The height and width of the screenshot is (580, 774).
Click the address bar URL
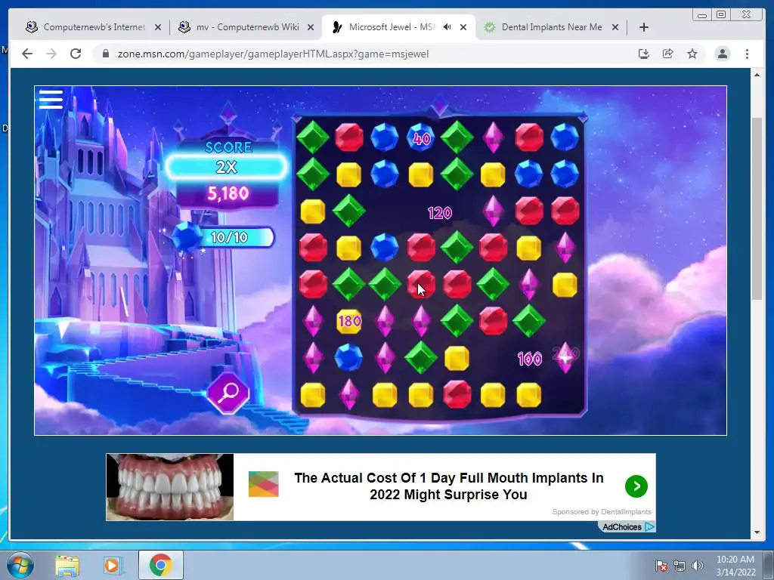coord(273,54)
